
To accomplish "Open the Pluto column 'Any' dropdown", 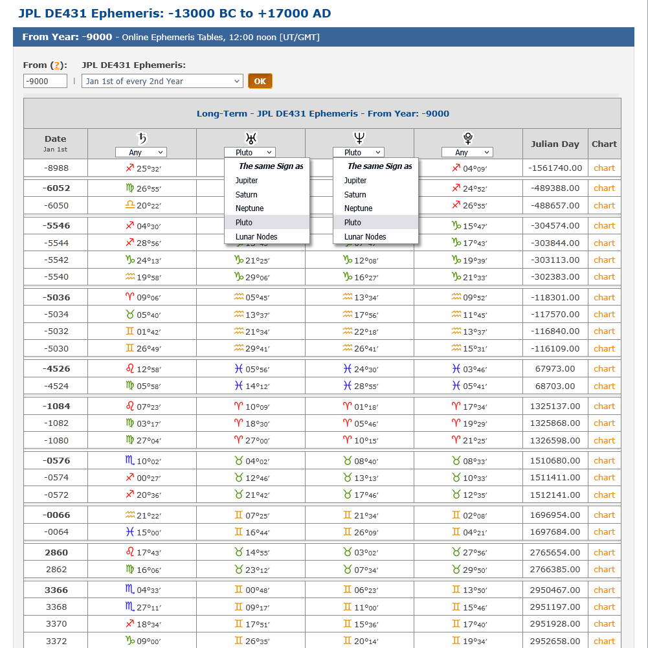I will (467, 153).
